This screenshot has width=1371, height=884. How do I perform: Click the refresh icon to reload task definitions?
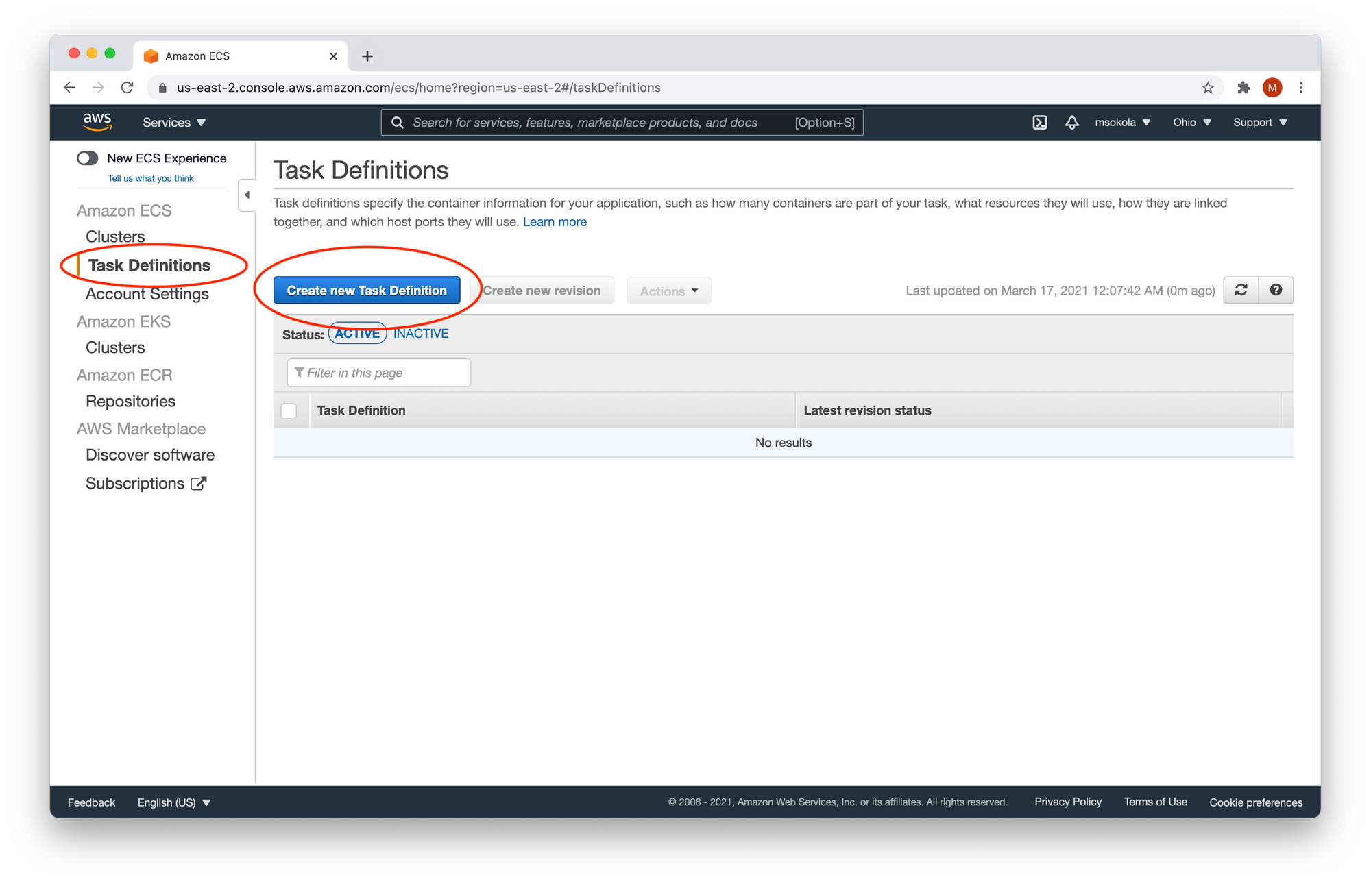coord(1241,290)
